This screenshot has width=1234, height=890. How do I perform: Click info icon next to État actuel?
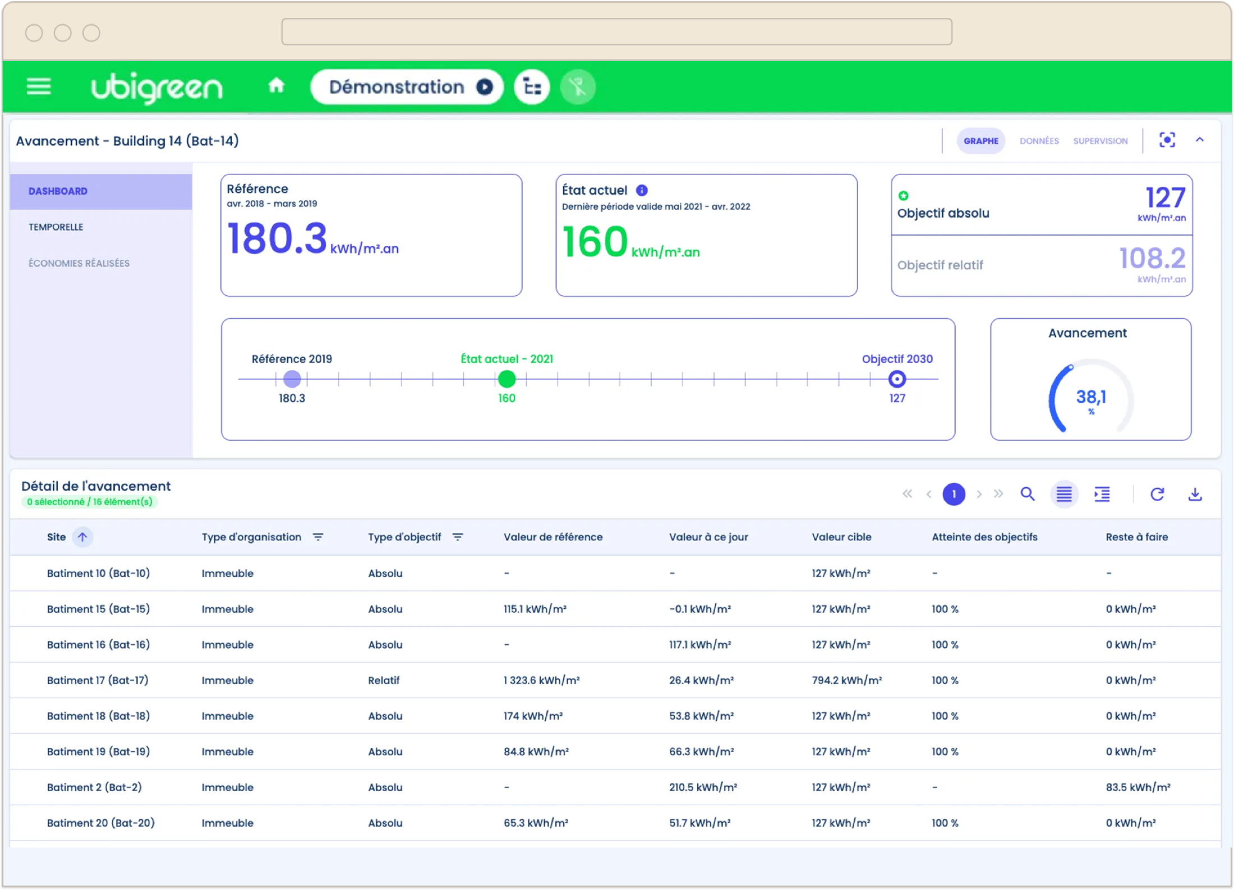pos(642,190)
